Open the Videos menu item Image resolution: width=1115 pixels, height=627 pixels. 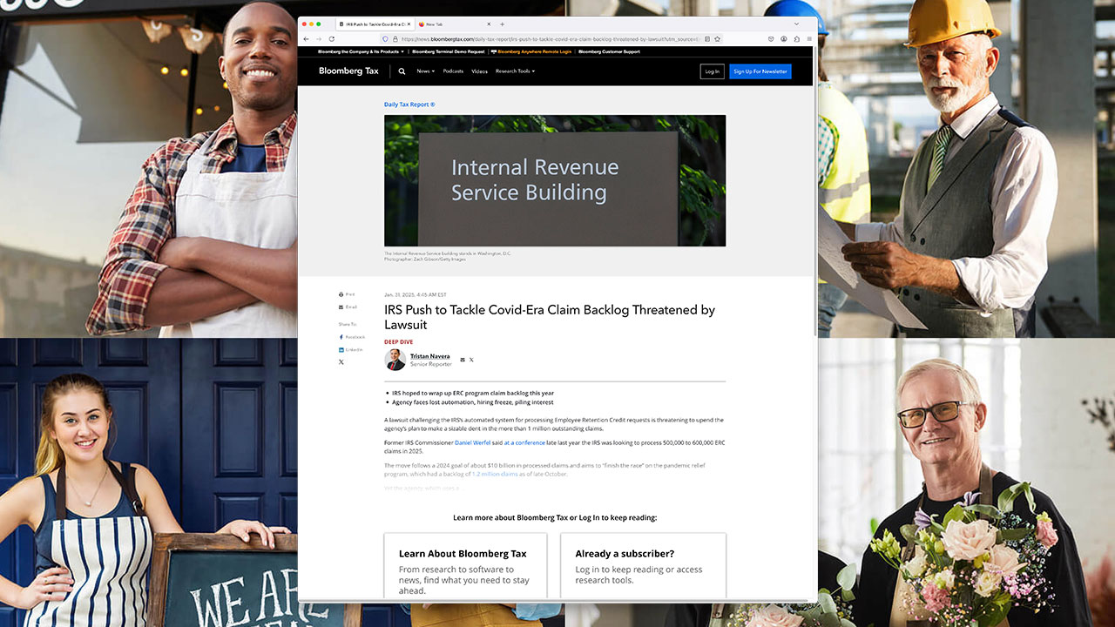[x=479, y=71]
